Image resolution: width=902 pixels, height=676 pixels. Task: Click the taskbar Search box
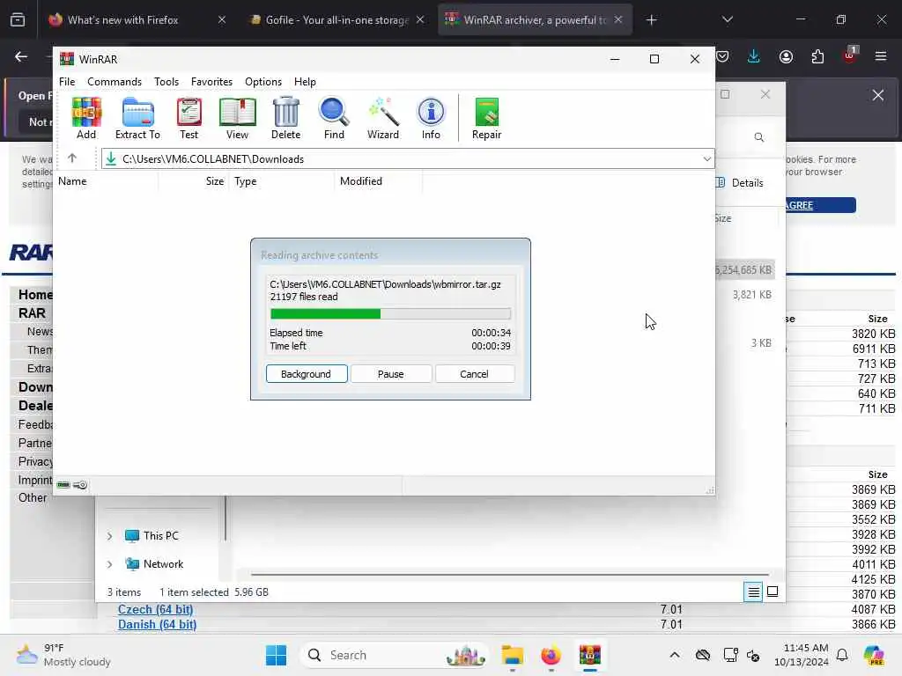click(x=395, y=655)
